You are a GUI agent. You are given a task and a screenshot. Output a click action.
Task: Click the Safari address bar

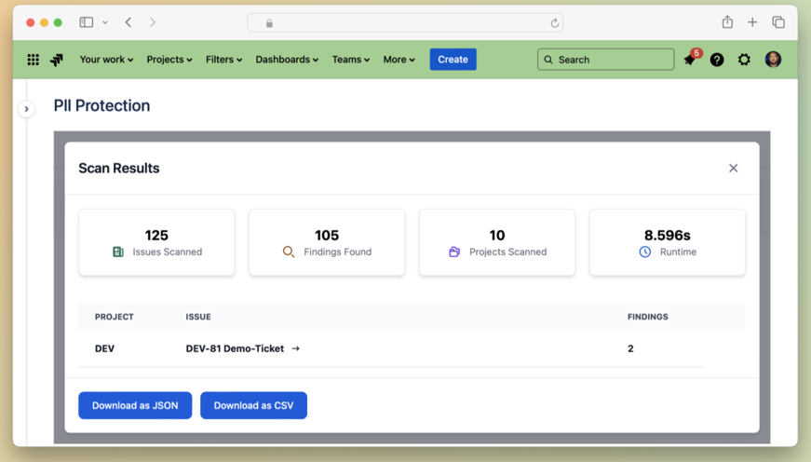coord(405,22)
